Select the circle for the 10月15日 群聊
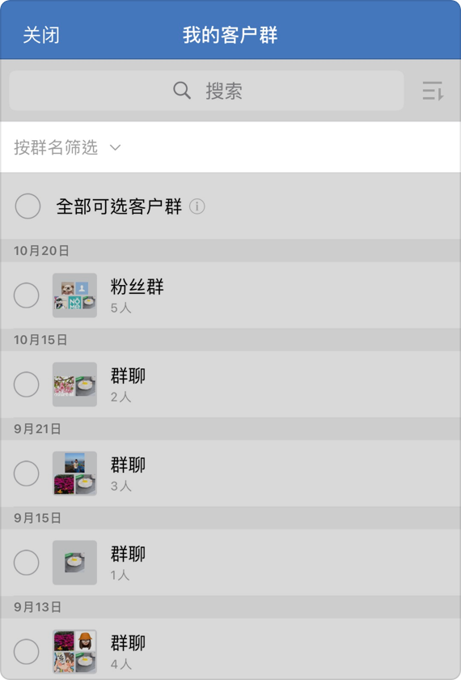 point(27,385)
